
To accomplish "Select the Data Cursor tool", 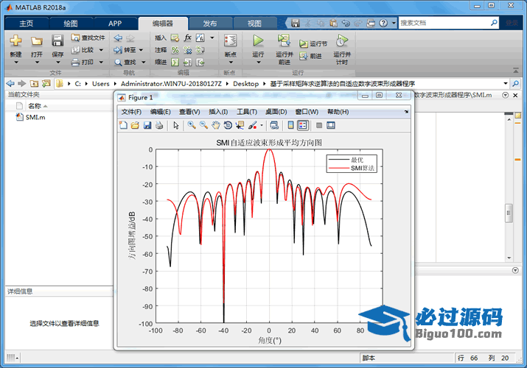I will (240, 125).
